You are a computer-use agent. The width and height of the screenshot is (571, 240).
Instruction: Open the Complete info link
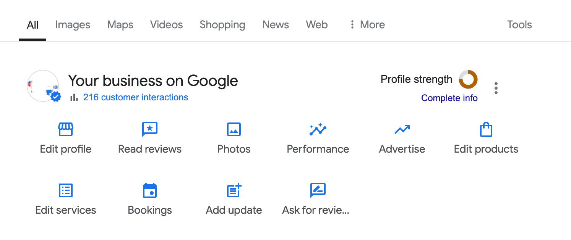click(x=449, y=98)
